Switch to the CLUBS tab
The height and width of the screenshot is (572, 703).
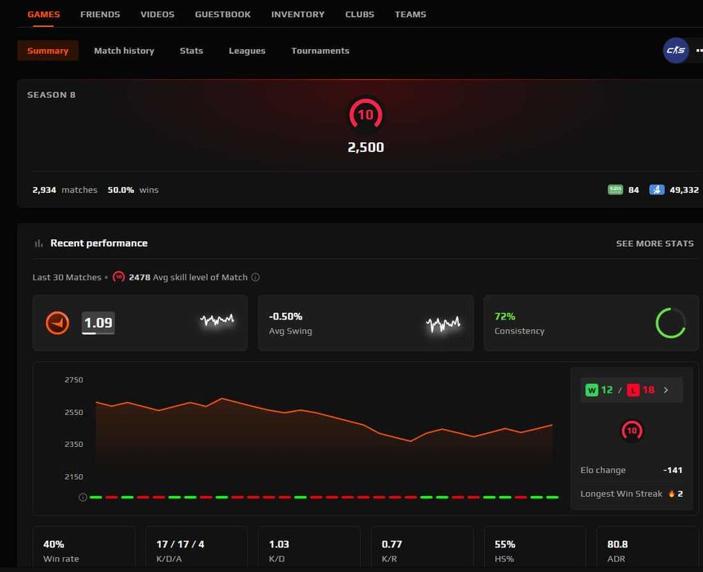360,15
